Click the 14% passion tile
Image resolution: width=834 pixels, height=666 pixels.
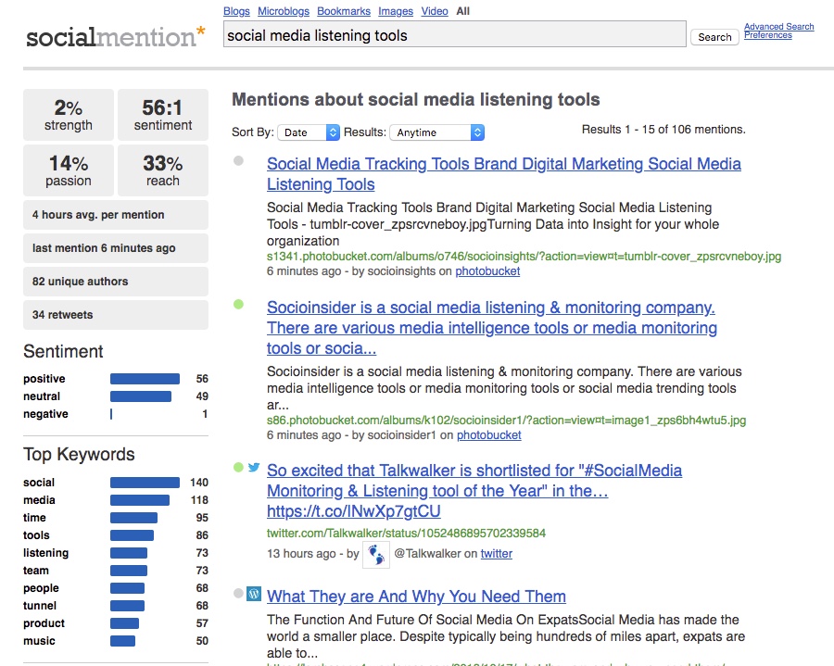point(68,170)
